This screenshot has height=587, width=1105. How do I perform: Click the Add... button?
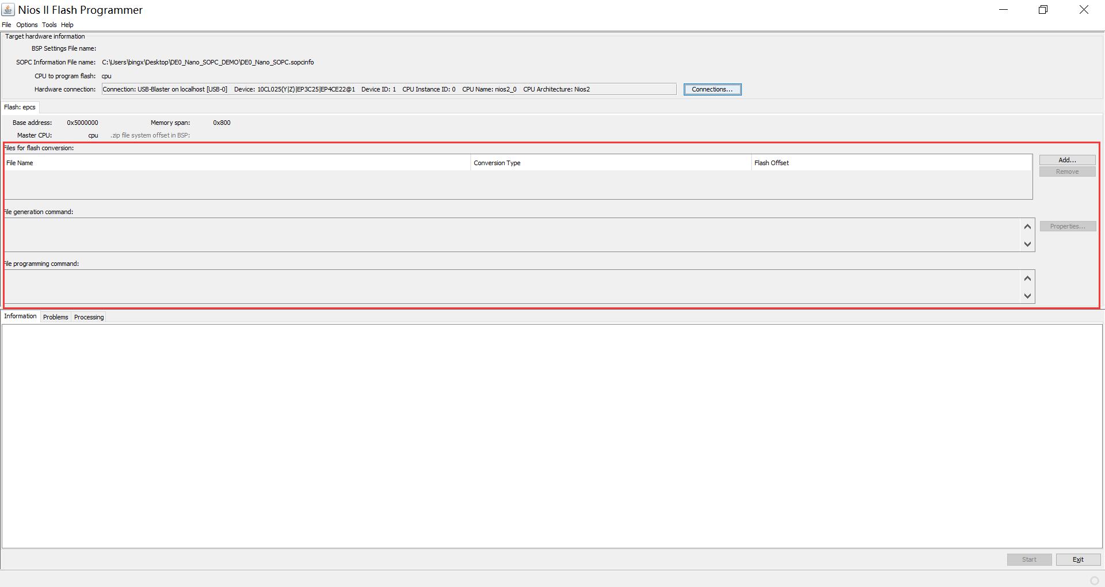(1067, 160)
